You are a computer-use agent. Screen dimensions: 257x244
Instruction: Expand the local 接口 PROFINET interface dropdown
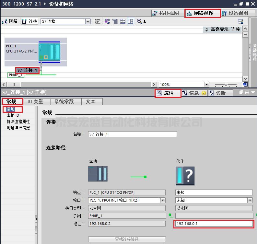pos(163,200)
